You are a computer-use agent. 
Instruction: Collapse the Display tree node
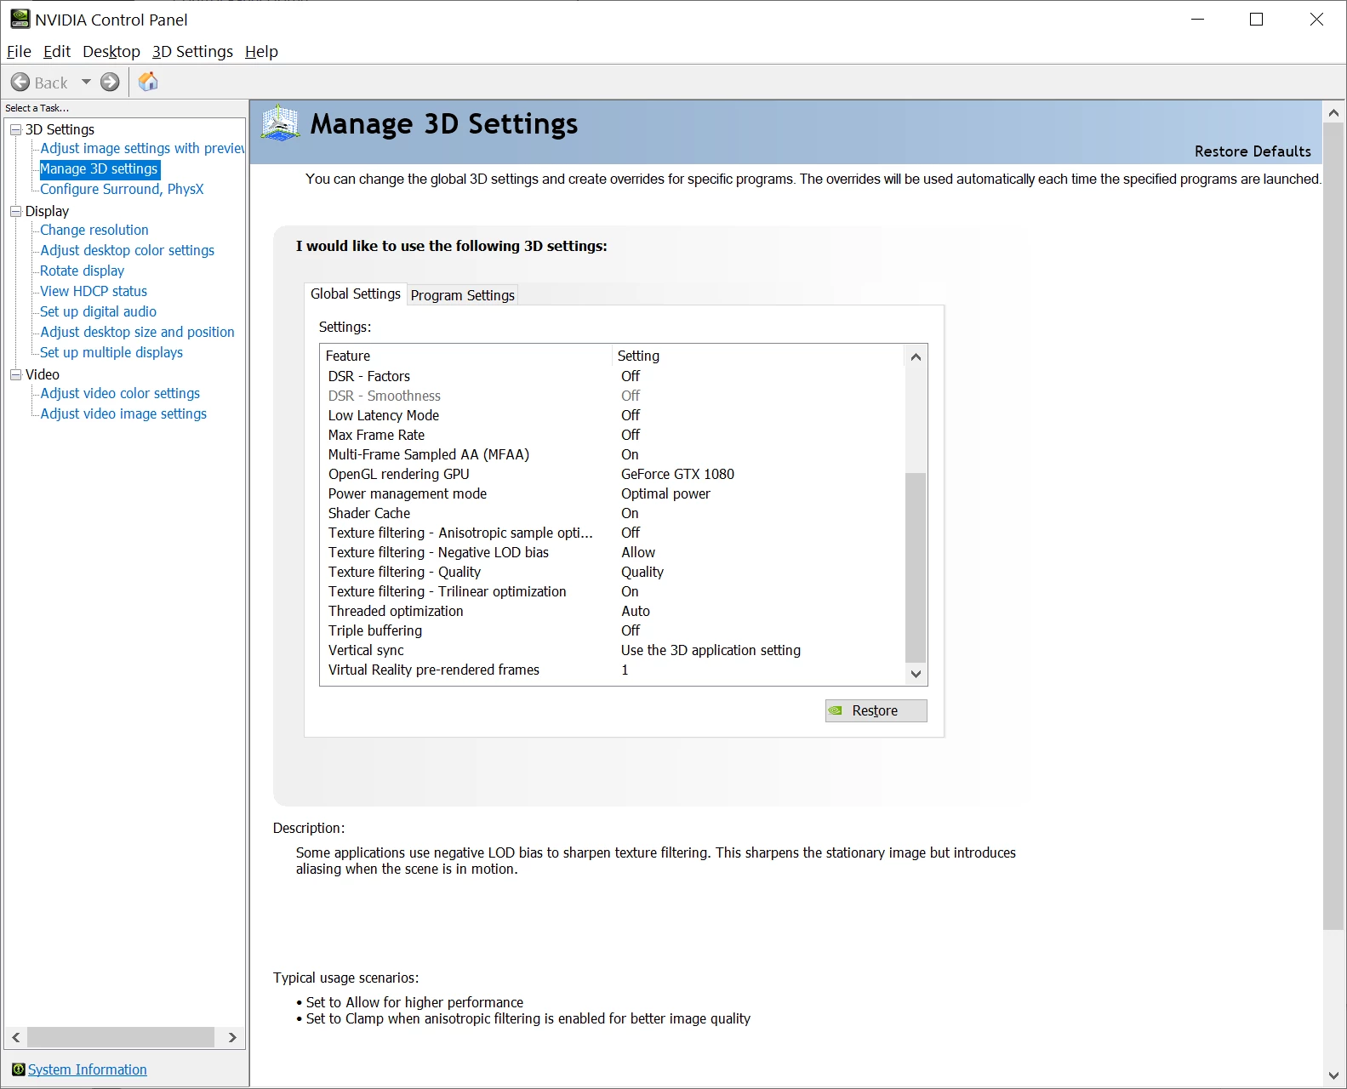point(15,211)
